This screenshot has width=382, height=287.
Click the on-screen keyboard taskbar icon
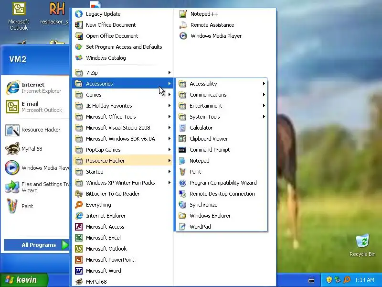(311, 280)
